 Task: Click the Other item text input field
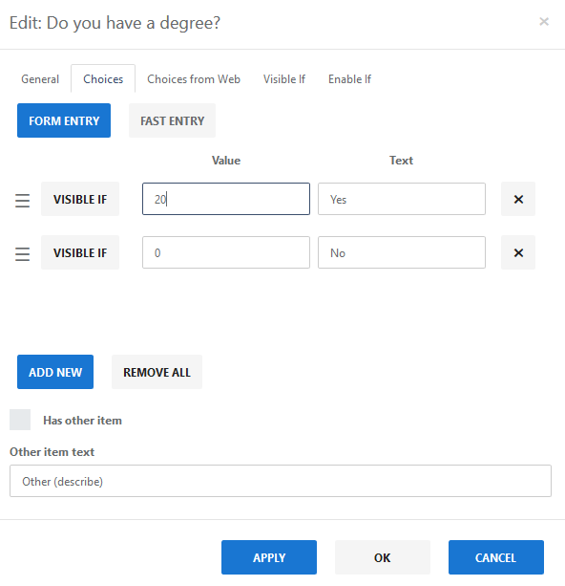281,481
